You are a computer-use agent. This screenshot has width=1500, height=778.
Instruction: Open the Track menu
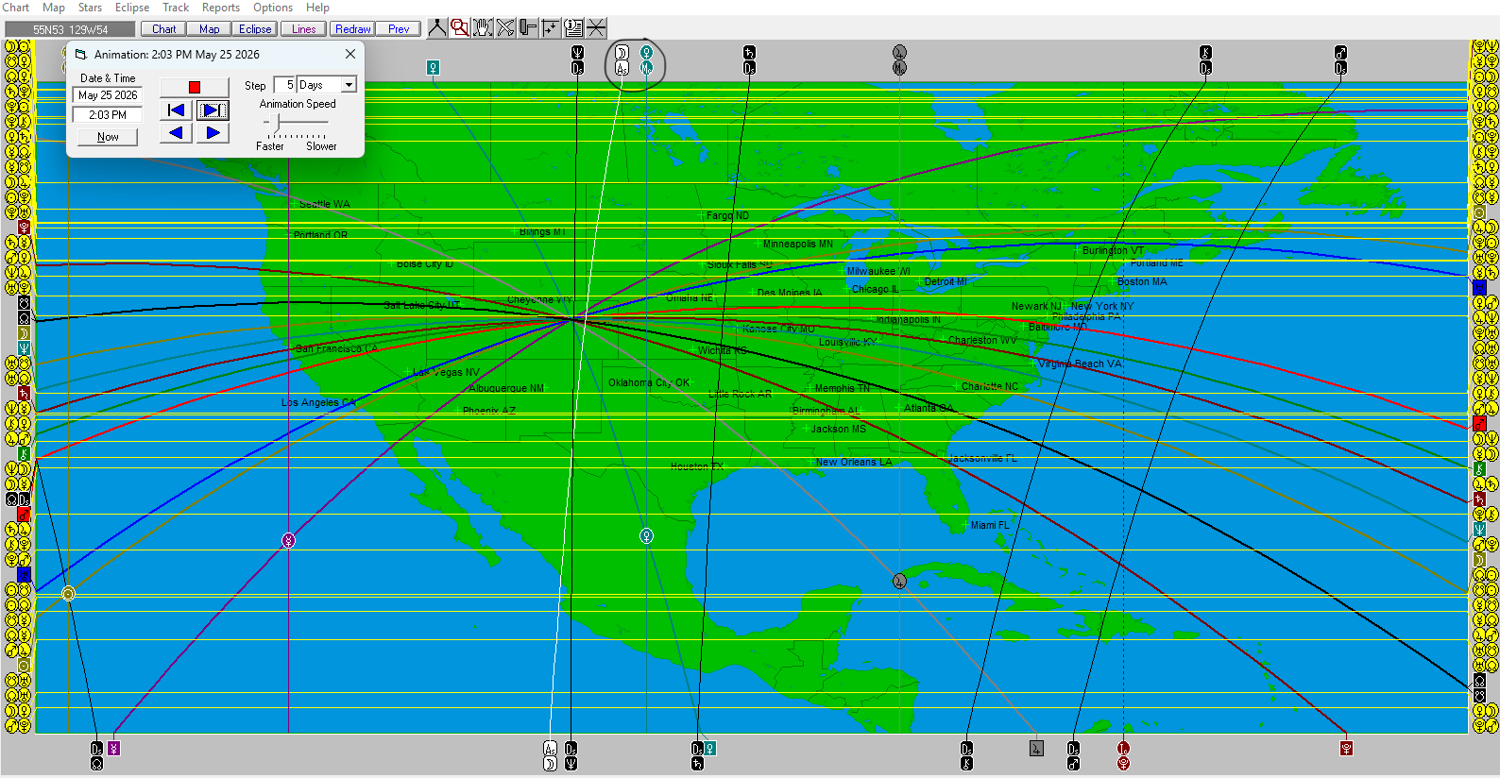[176, 8]
